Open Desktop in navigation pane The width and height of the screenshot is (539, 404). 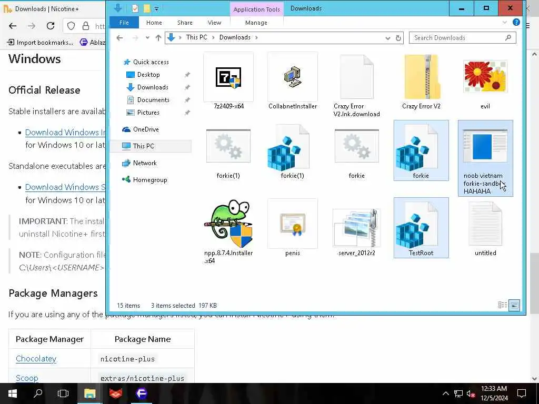pos(148,75)
